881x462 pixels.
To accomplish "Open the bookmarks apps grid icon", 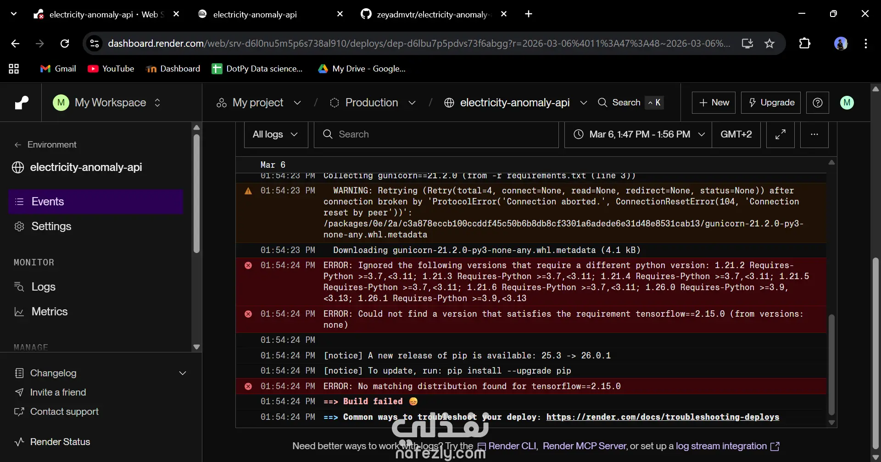I will coord(14,69).
